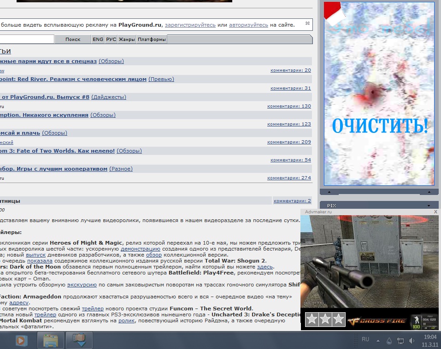Show hidden system tray icons
The width and height of the screenshot is (441, 349).
378,341
